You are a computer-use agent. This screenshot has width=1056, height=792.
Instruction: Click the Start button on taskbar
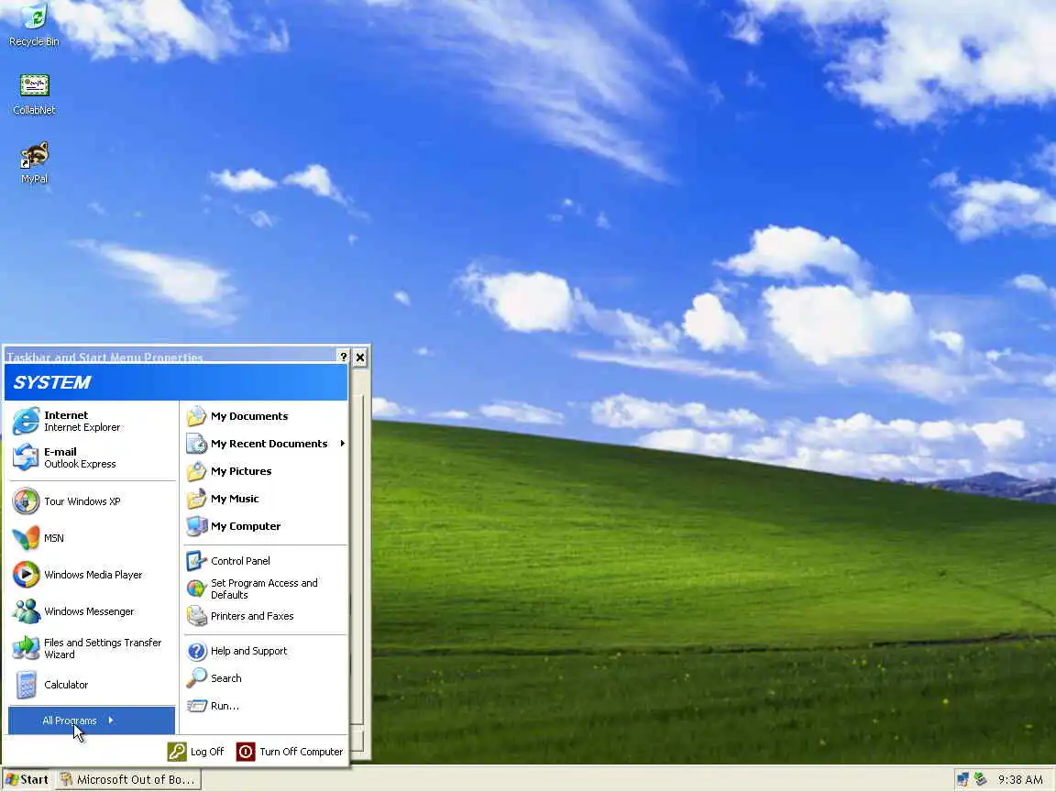(27, 780)
